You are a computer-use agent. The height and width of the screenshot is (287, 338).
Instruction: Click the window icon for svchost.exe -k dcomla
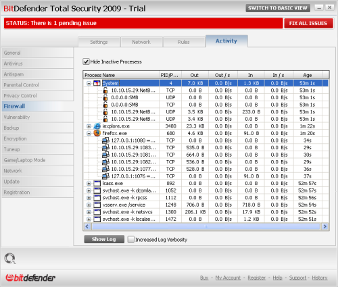(97, 190)
